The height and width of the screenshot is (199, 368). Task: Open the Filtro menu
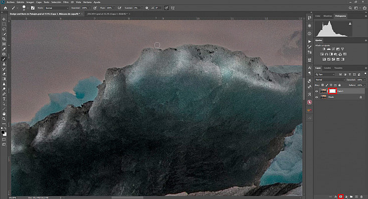click(x=66, y=2)
